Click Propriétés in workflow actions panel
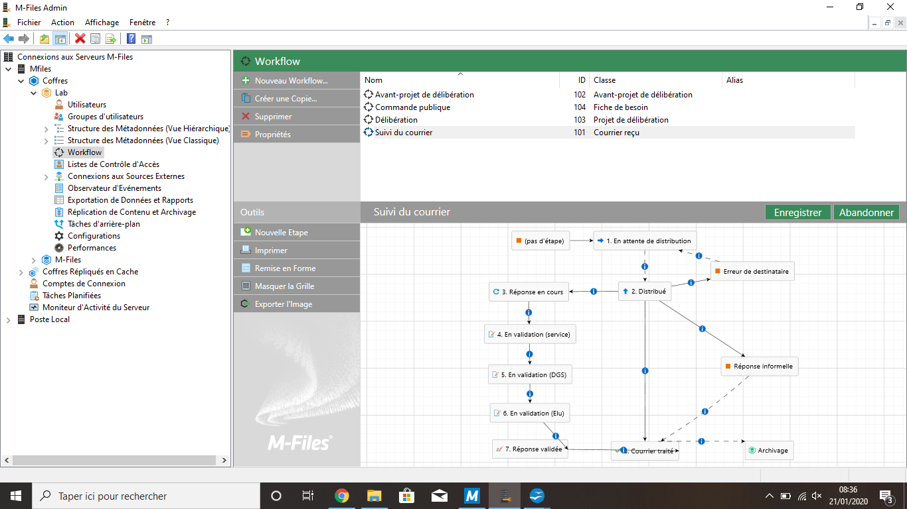The image size is (907, 509). (x=297, y=135)
